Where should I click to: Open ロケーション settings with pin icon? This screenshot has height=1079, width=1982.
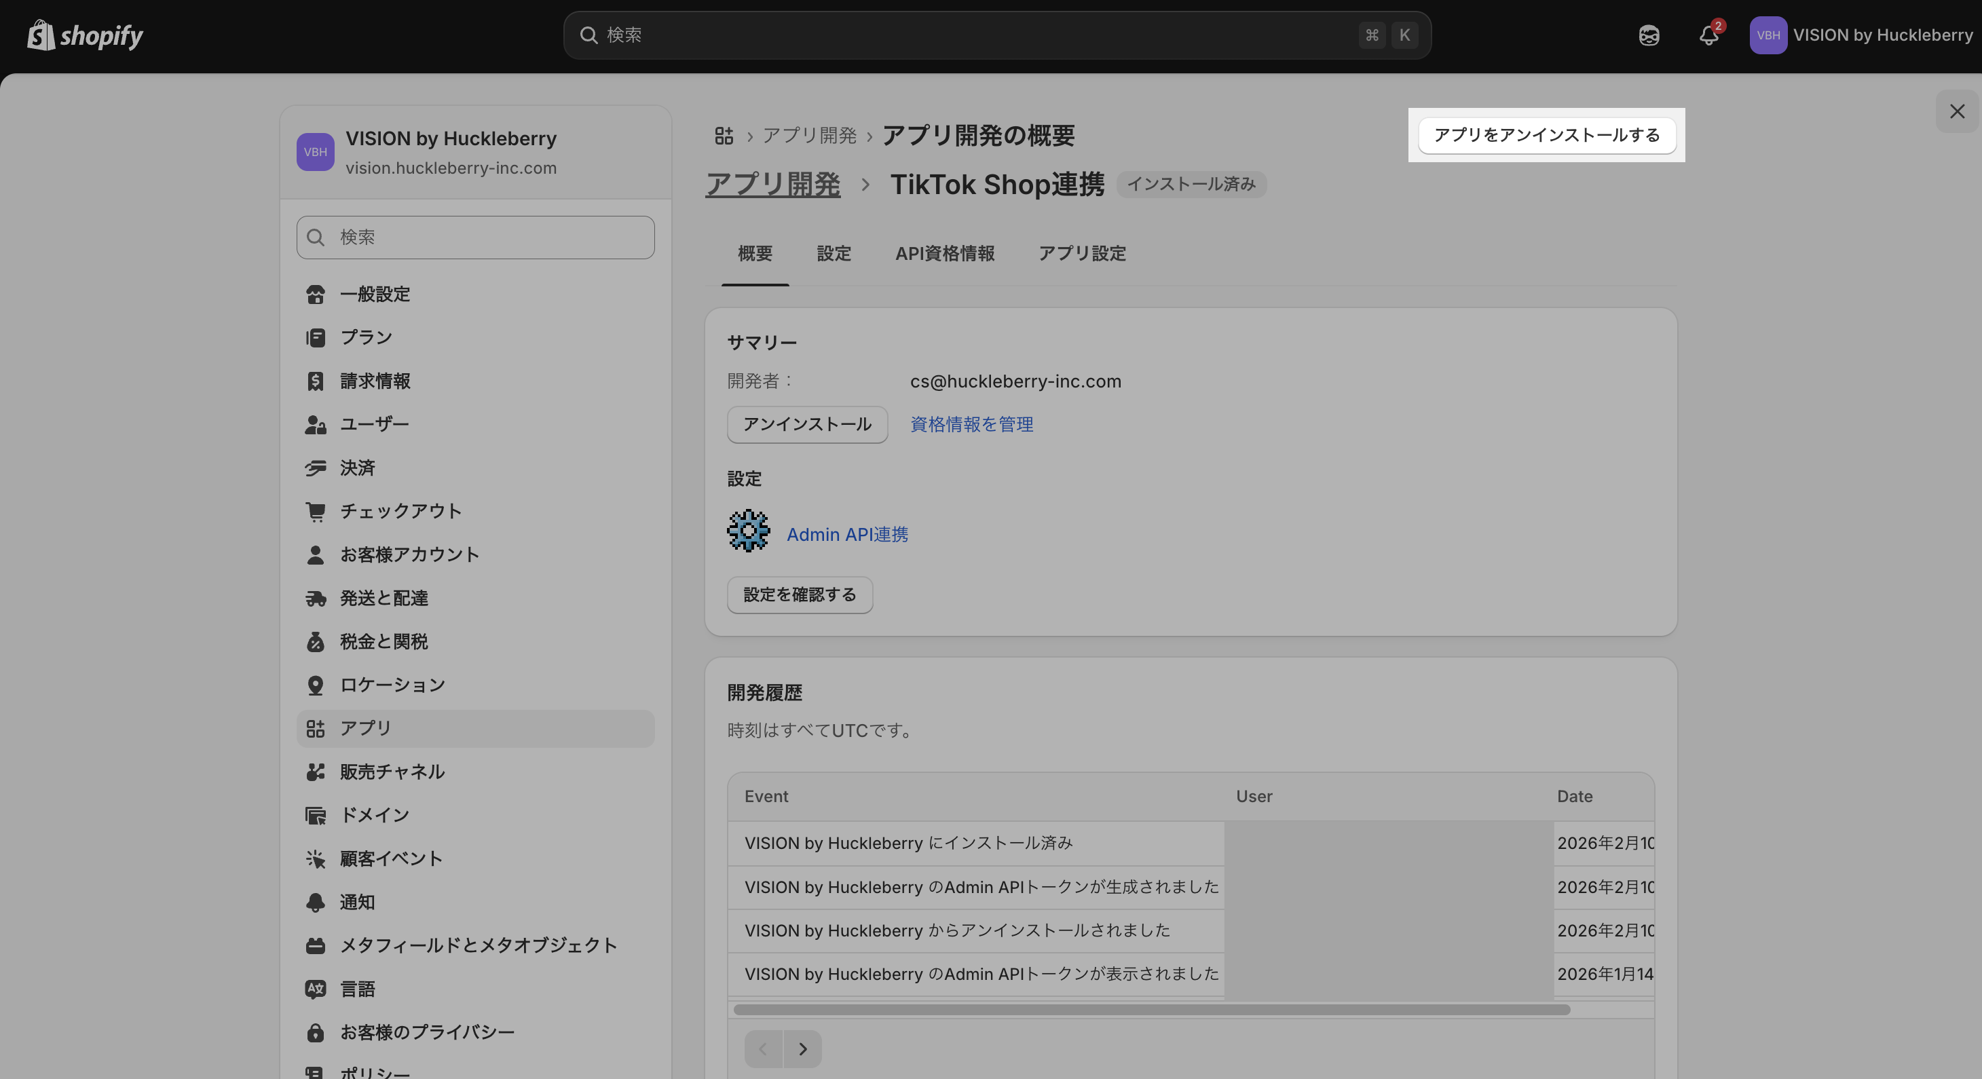click(x=392, y=685)
